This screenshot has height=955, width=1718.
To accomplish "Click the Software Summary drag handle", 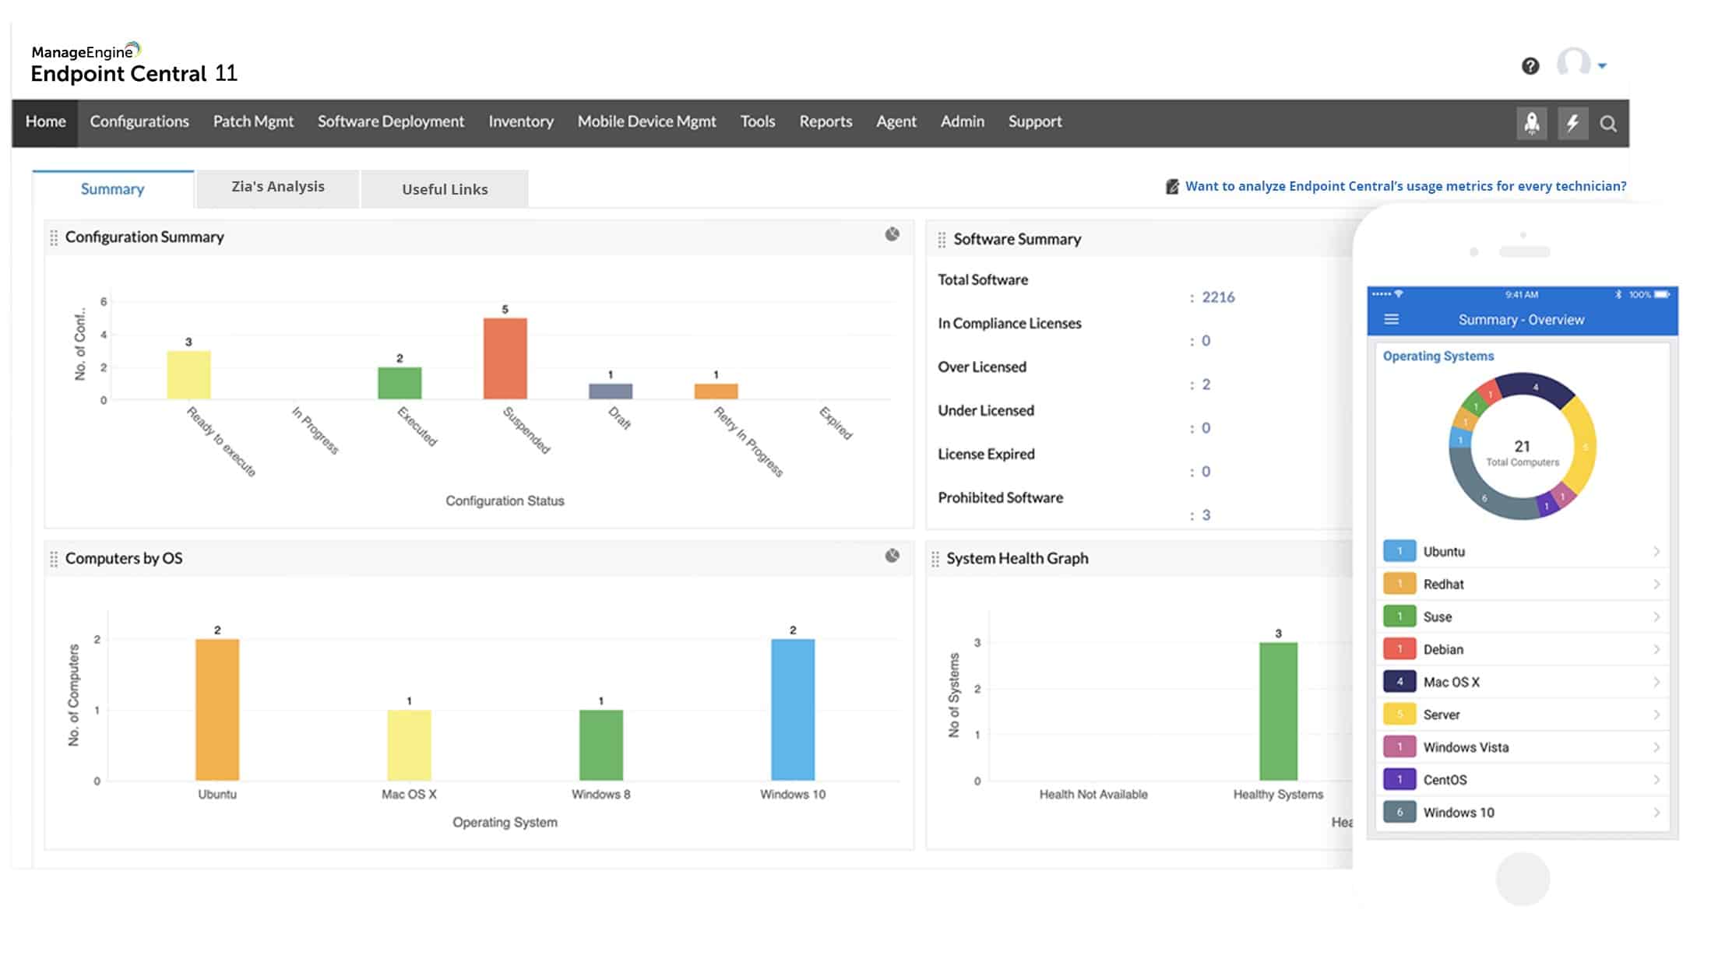I will [x=942, y=240].
